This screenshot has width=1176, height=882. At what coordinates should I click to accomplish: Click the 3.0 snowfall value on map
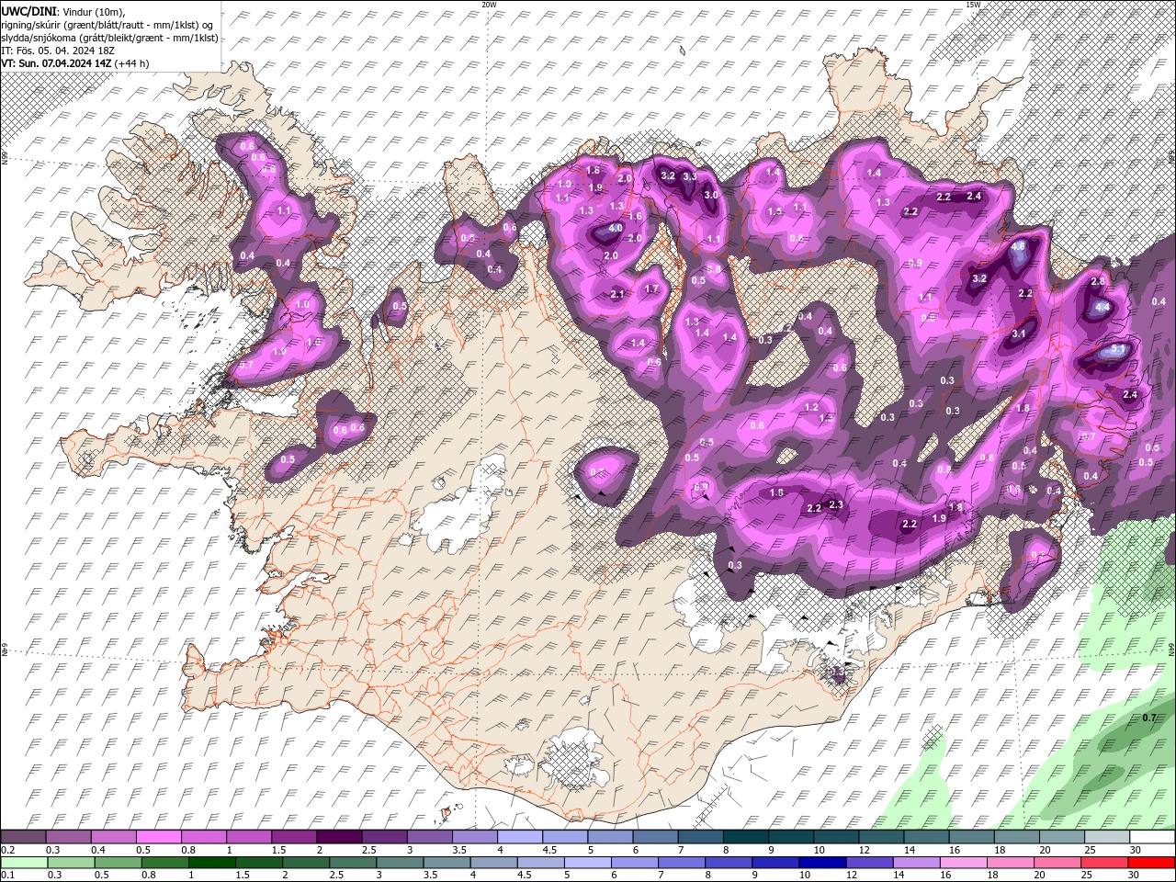[x=710, y=195]
